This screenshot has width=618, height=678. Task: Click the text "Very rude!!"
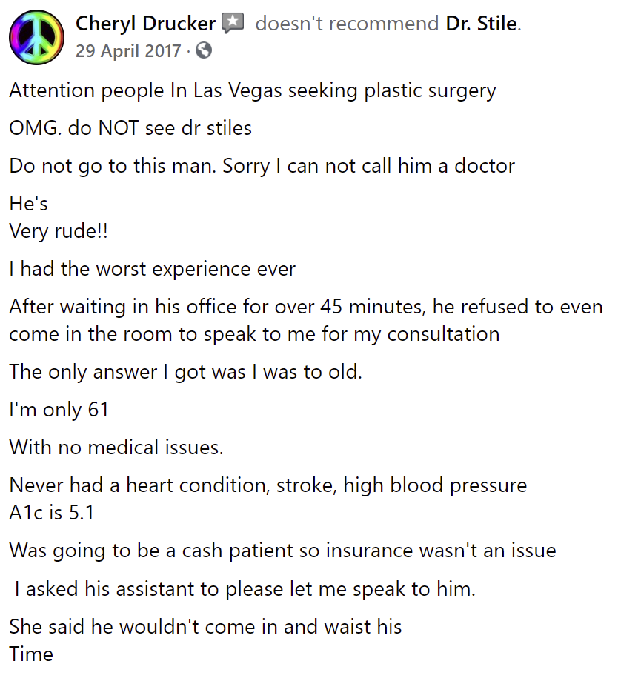[59, 231]
